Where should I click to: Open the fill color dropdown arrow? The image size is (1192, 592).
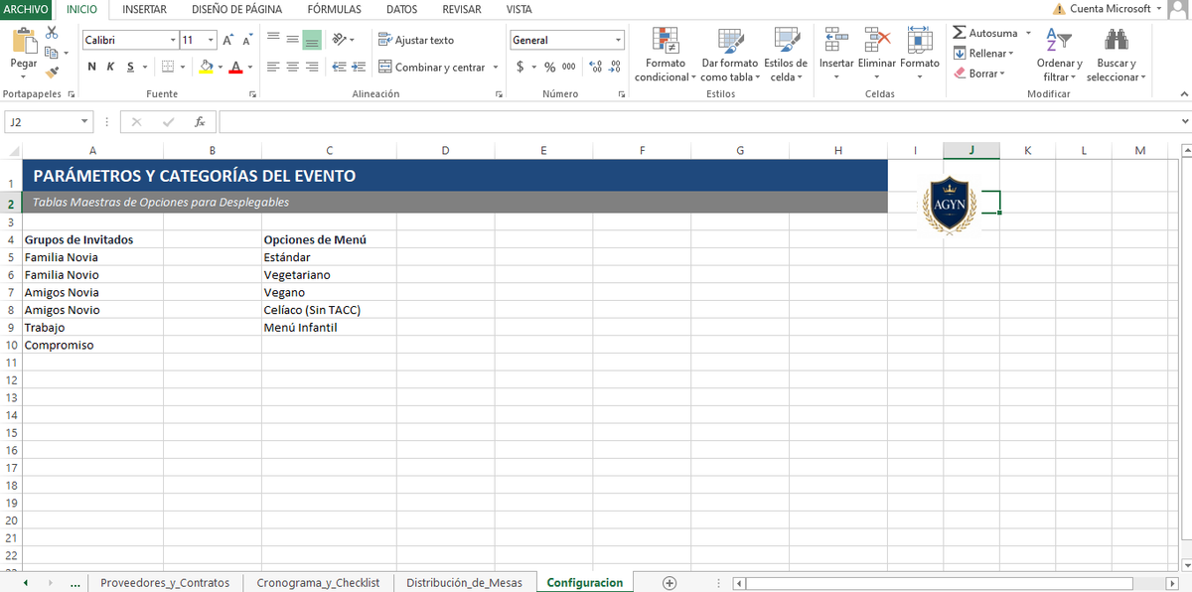(220, 68)
